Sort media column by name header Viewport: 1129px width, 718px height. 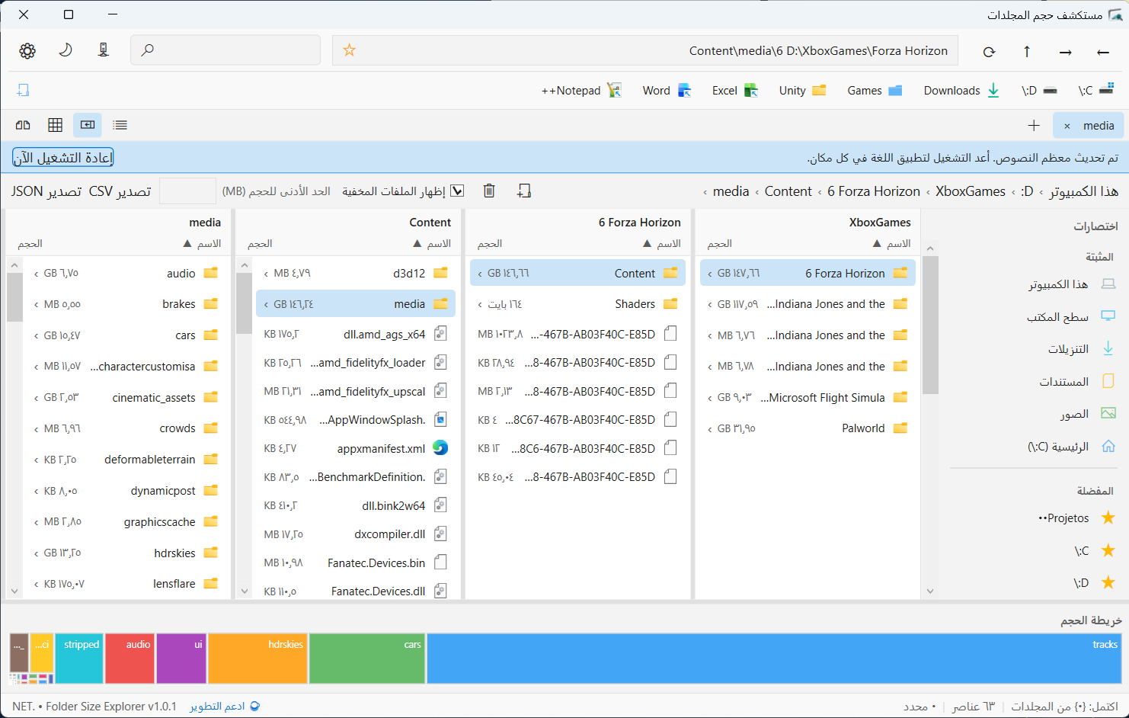(203, 244)
